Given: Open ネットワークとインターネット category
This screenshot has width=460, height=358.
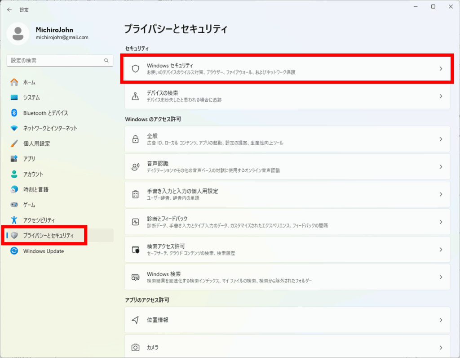Looking at the screenshot, I should pyautogui.click(x=60, y=128).
